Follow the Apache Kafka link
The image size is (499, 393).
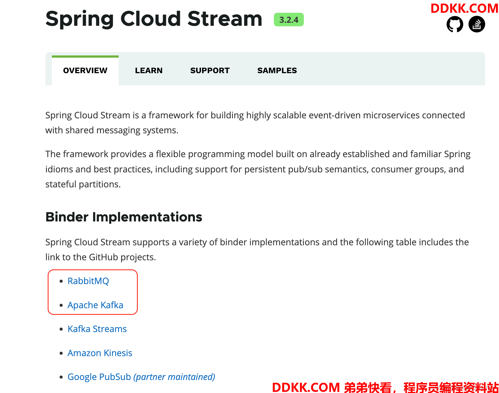pos(95,305)
